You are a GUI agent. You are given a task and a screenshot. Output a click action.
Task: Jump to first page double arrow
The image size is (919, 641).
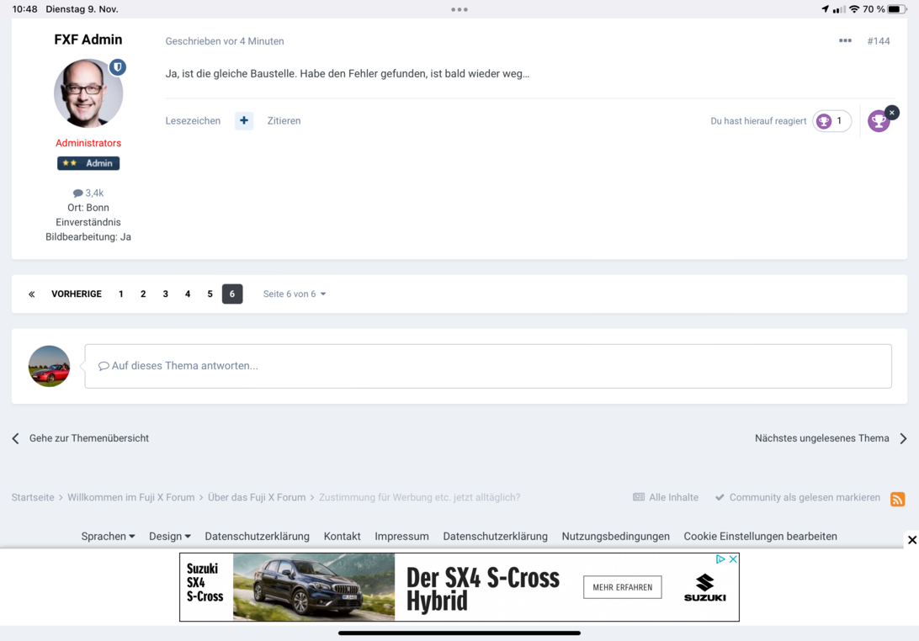pyautogui.click(x=32, y=294)
